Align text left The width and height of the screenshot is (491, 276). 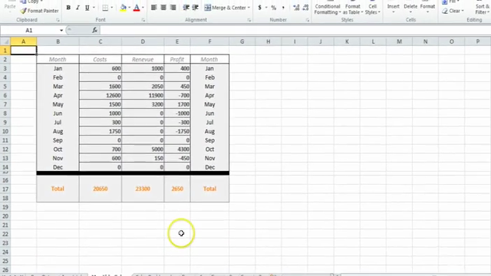[153, 8]
